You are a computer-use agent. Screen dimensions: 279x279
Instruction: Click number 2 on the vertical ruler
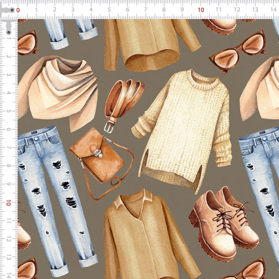click(x=8, y=57)
